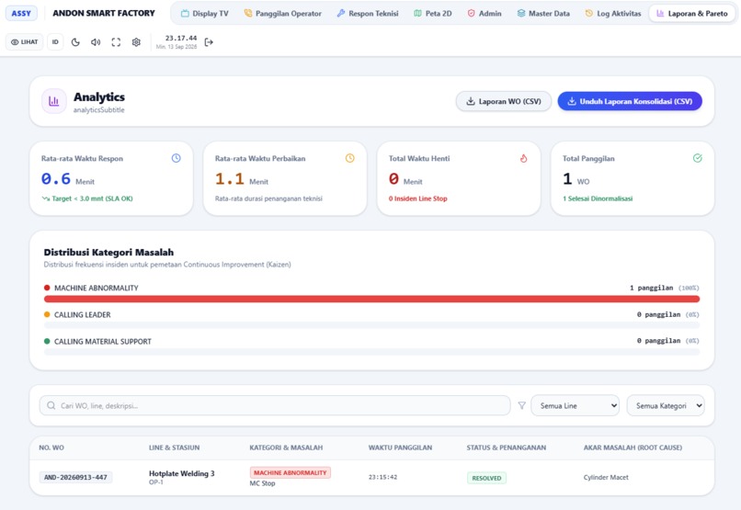Switch language with the ID button
Image resolution: width=741 pixels, height=510 pixels.
55,42
